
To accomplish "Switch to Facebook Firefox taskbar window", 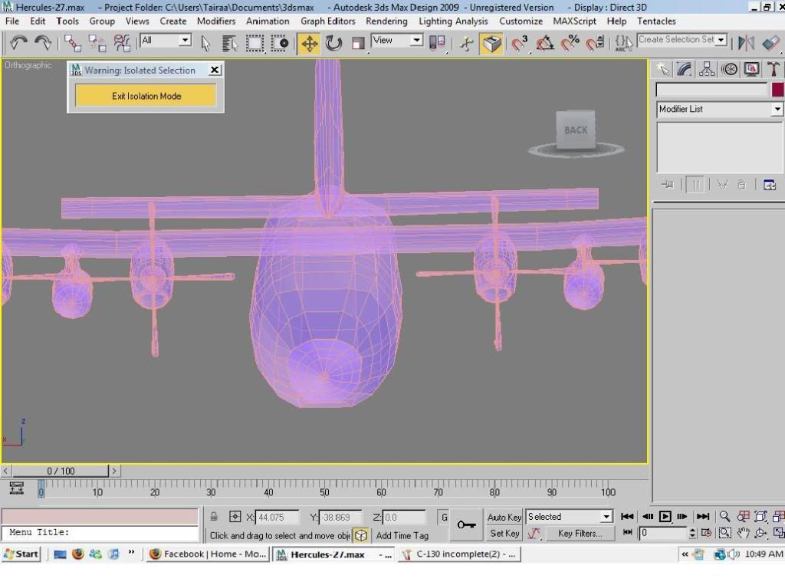I will [x=208, y=554].
